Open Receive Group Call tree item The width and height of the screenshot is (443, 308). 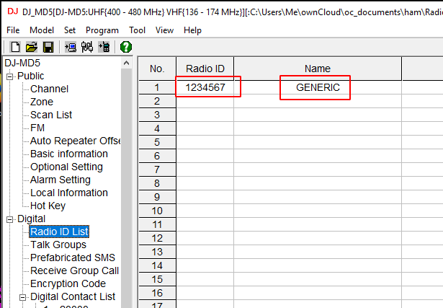click(75, 270)
